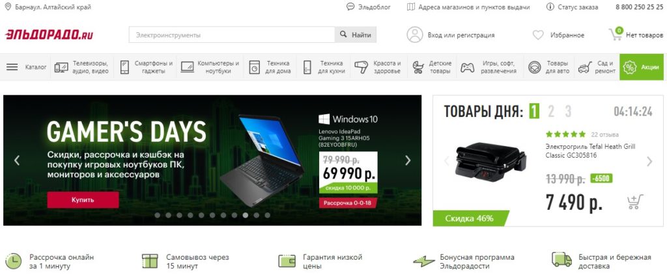Screen dimensions: 667x274
Task: Click the Статус заказа info icon
Action: point(550,6)
